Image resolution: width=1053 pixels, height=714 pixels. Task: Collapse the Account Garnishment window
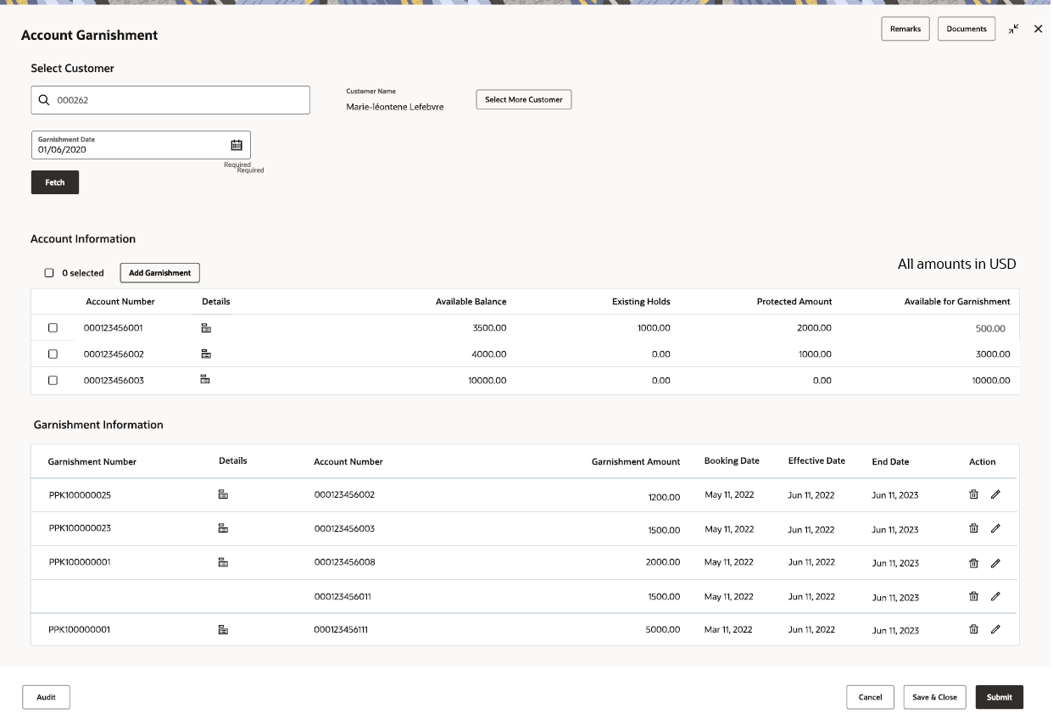tap(1014, 29)
